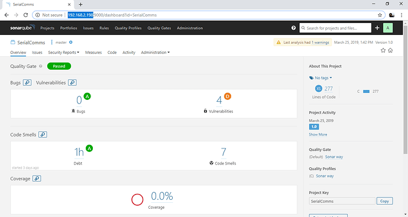Switch to the Measures tab
Image resolution: width=408 pixels, height=217 pixels.
(93, 52)
